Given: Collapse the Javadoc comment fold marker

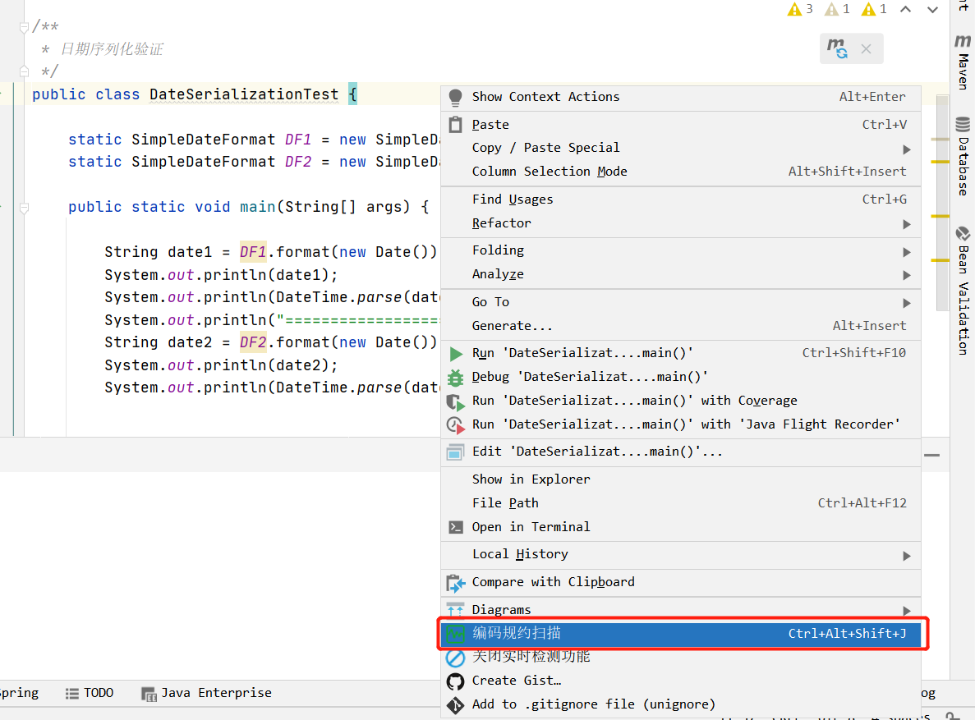Looking at the screenshot, I should pos(24,27).
